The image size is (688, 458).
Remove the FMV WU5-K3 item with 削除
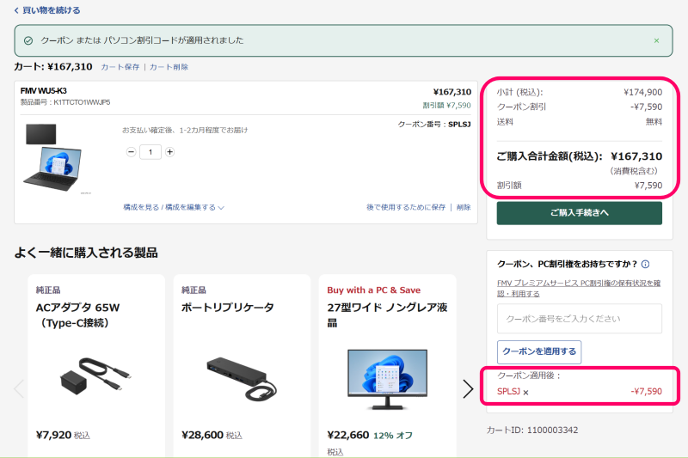pos(464,207)
